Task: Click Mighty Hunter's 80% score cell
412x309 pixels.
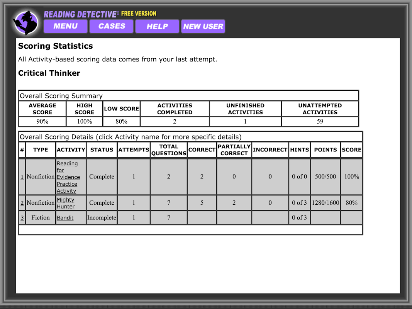Action: click(x=351, y=203)
